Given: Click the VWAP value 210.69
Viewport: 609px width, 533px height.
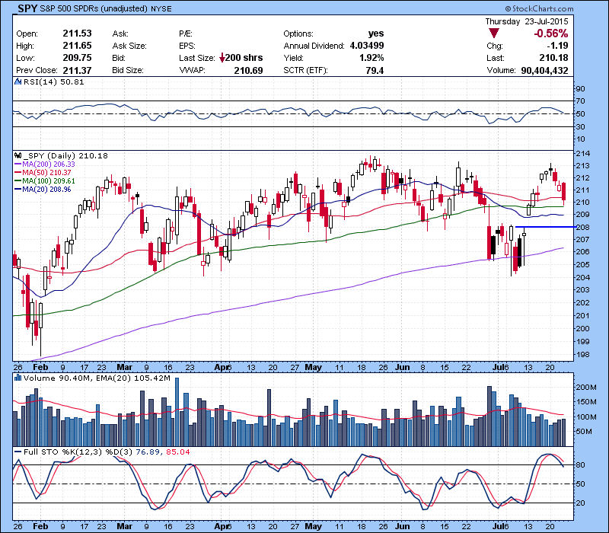Looking at the screenshot, I should tap(249, 70).
